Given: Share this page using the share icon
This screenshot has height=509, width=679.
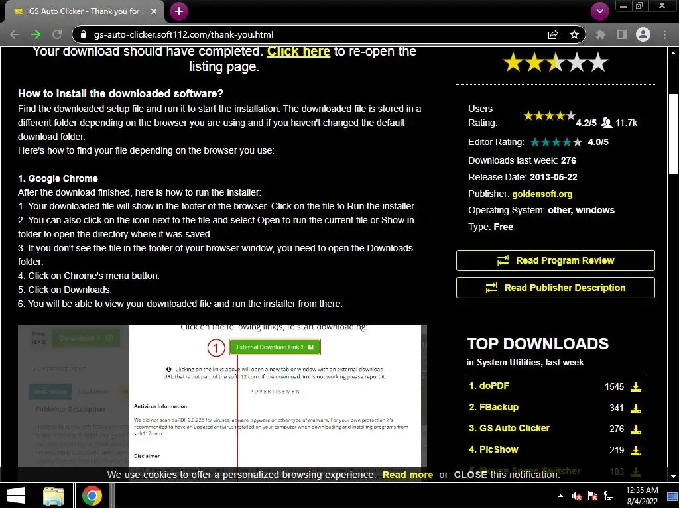Looking at the screenshot, I should click(x=553, y=34).
